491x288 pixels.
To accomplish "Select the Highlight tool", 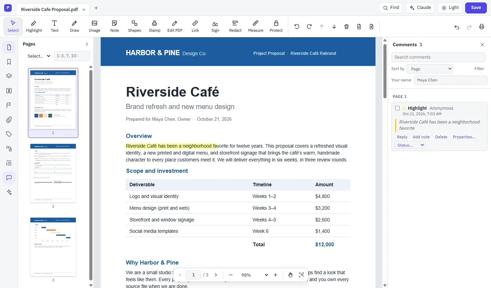I will pos(34,27).
